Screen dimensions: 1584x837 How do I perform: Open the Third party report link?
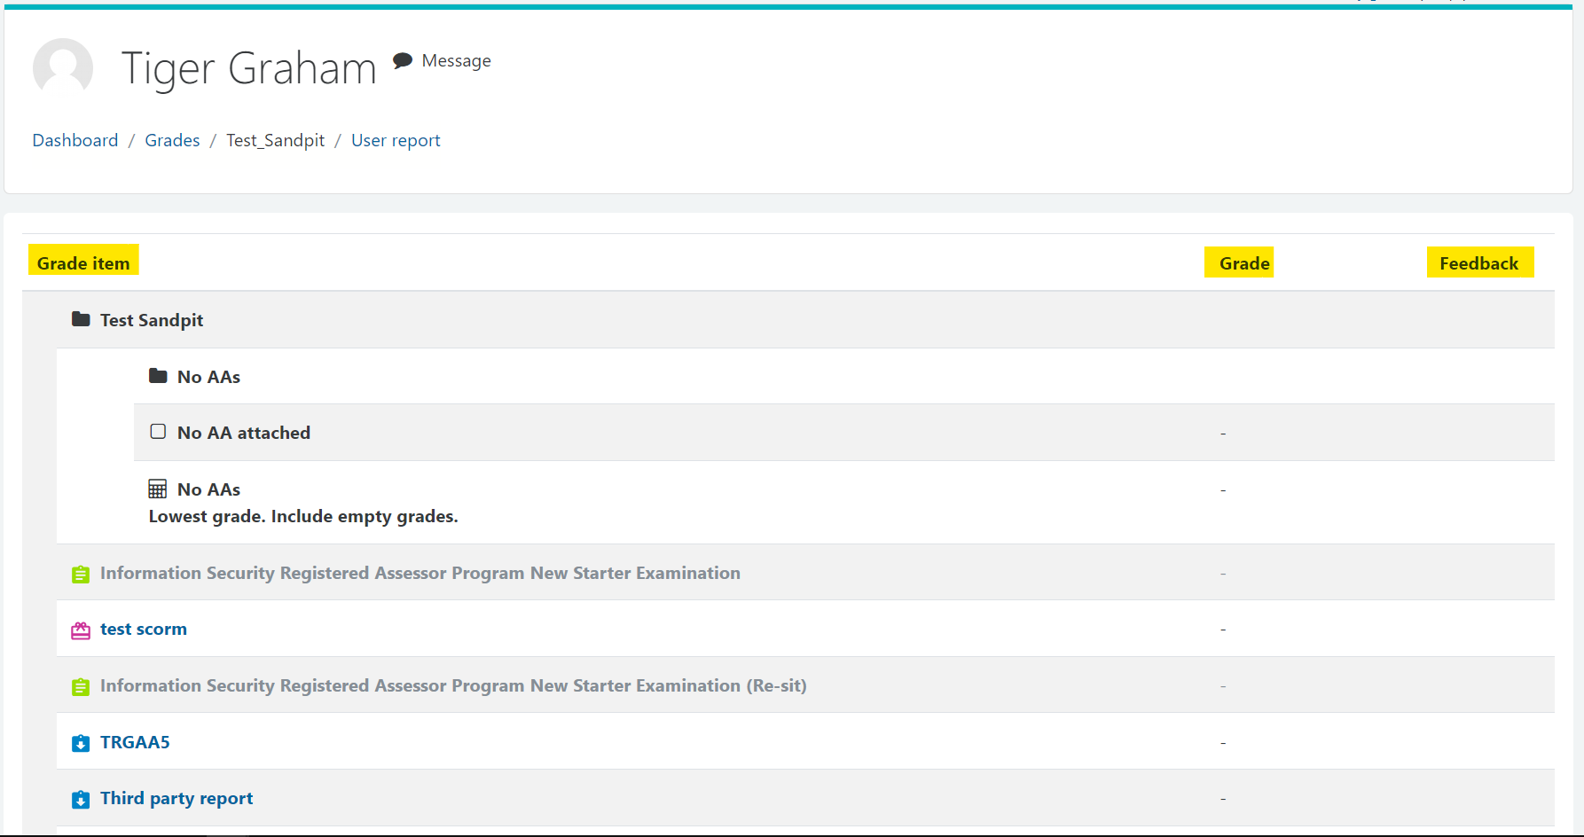tap(176, 798)
